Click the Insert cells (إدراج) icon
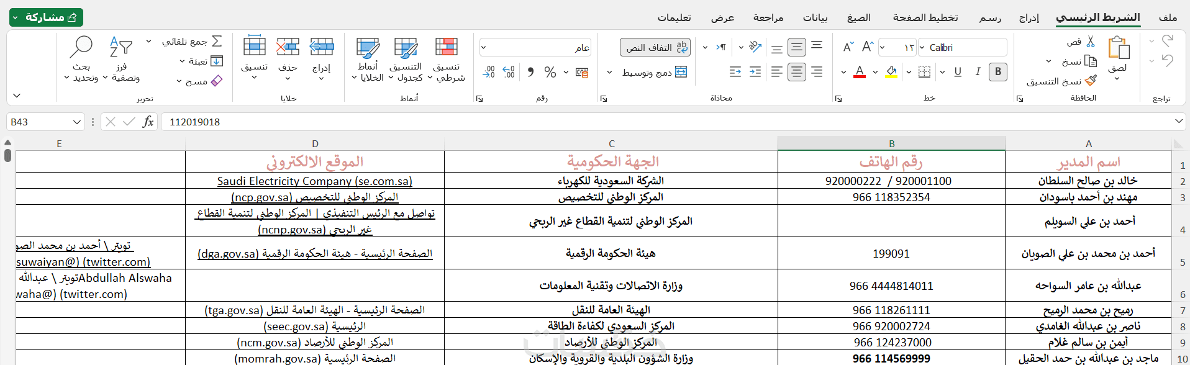Viewport: 1190px width, 365px height. click(x=322, y=47)
